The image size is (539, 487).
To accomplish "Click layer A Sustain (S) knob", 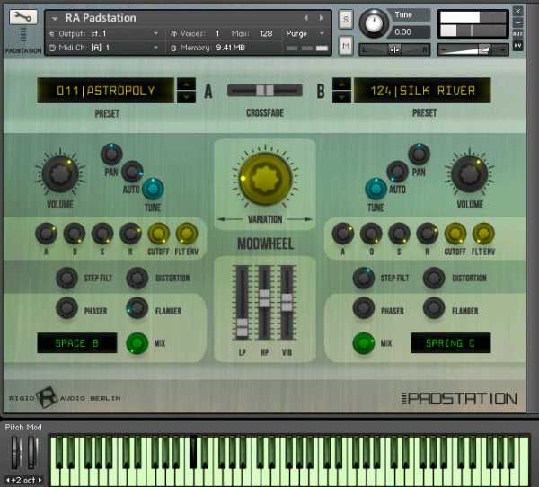I will pos(102,234).
